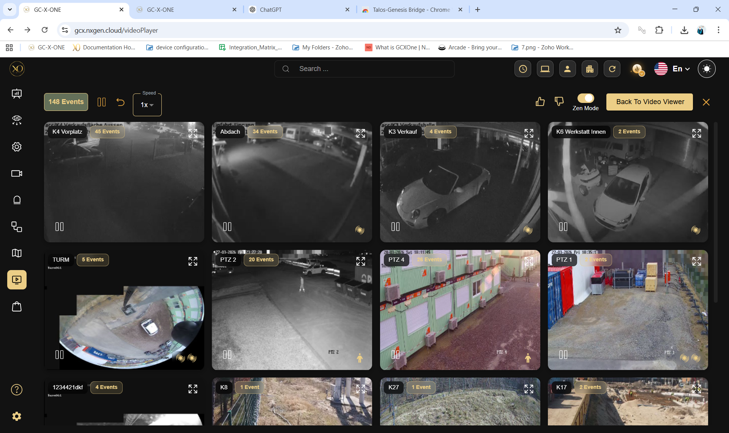Click the 148 Events button
Screen dimensions: 729x433
66,102
